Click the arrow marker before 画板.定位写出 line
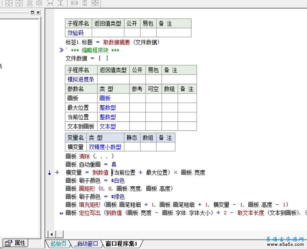Image resolution: width=307 pixels, height=249 pixels. (61, 213)
